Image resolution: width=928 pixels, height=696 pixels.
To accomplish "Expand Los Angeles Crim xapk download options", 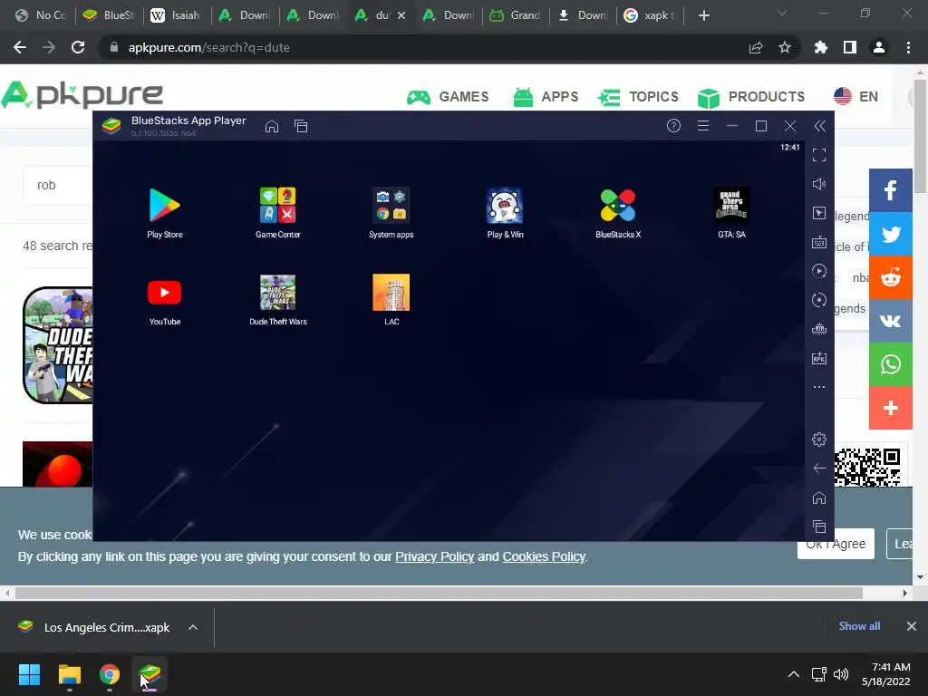I will [x=193, y=627].
